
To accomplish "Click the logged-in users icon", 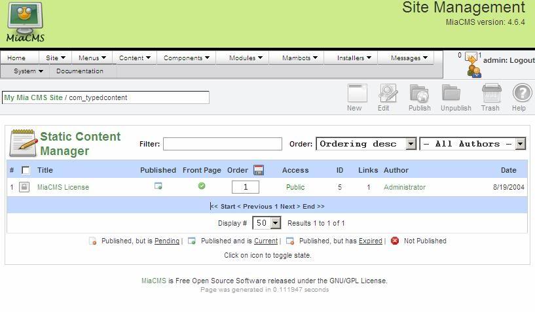I will tap(474, 71).
